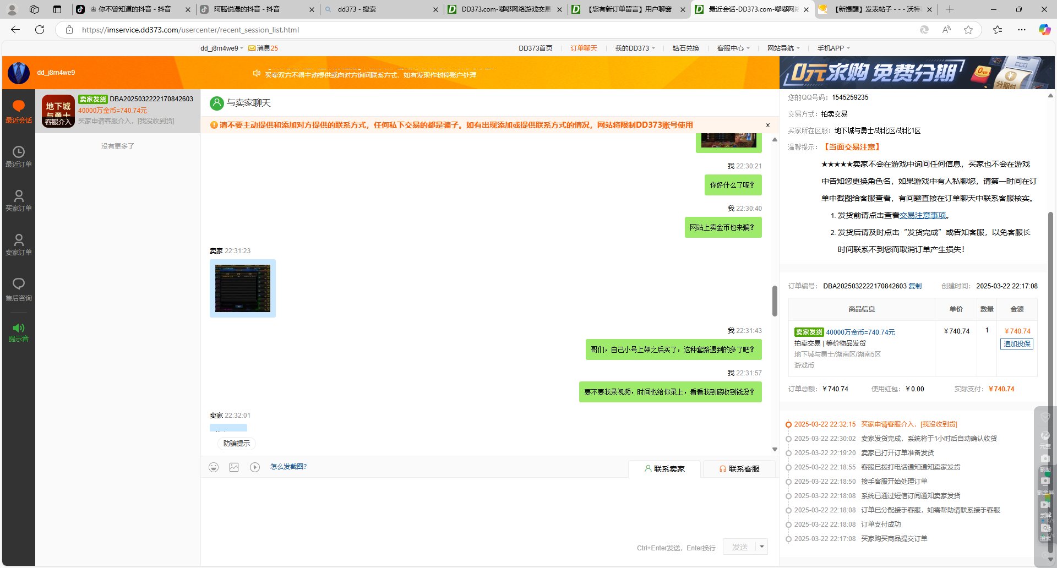
Task: Open the 【当面交易注意】 link
Action: (x=852, y=148)
